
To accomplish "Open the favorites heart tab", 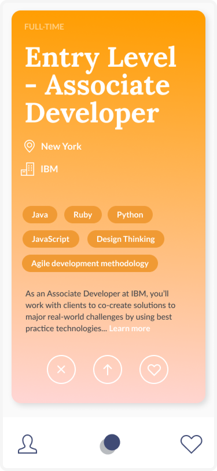I will (x=192, y=444).
